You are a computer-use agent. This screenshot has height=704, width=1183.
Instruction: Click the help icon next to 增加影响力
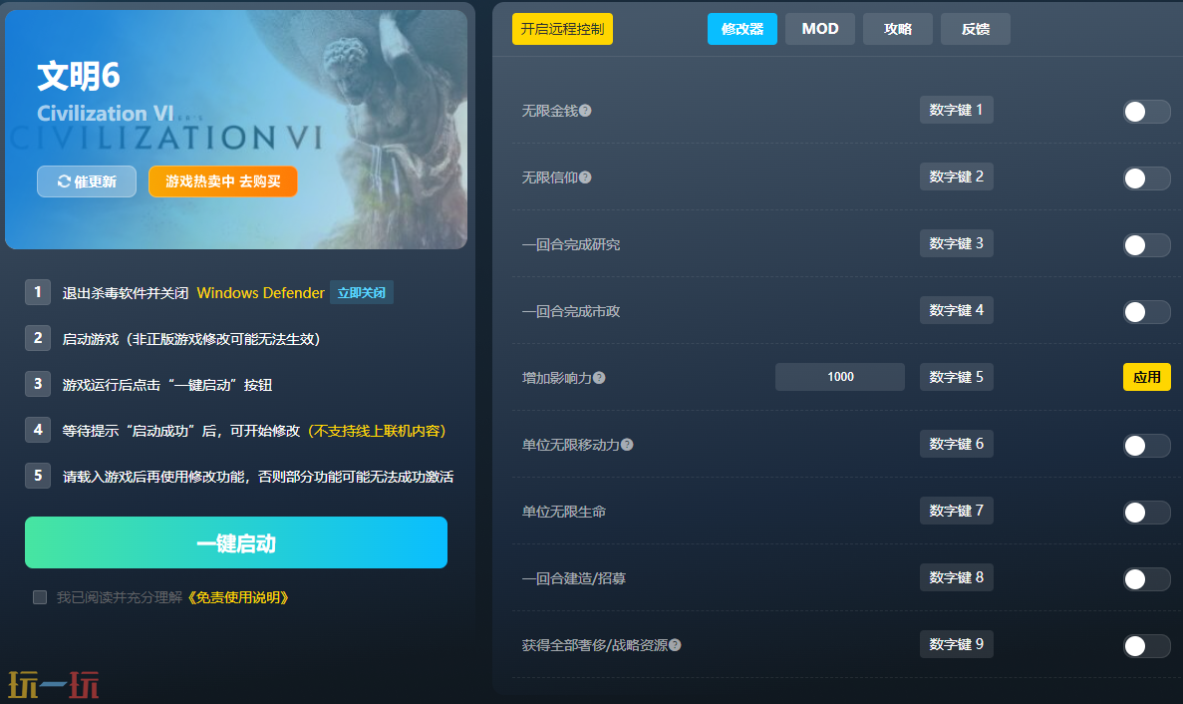pyautogui.click(x=599, y=378)
